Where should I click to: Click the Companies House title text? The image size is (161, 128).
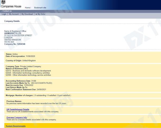click(x=11, y=6)
